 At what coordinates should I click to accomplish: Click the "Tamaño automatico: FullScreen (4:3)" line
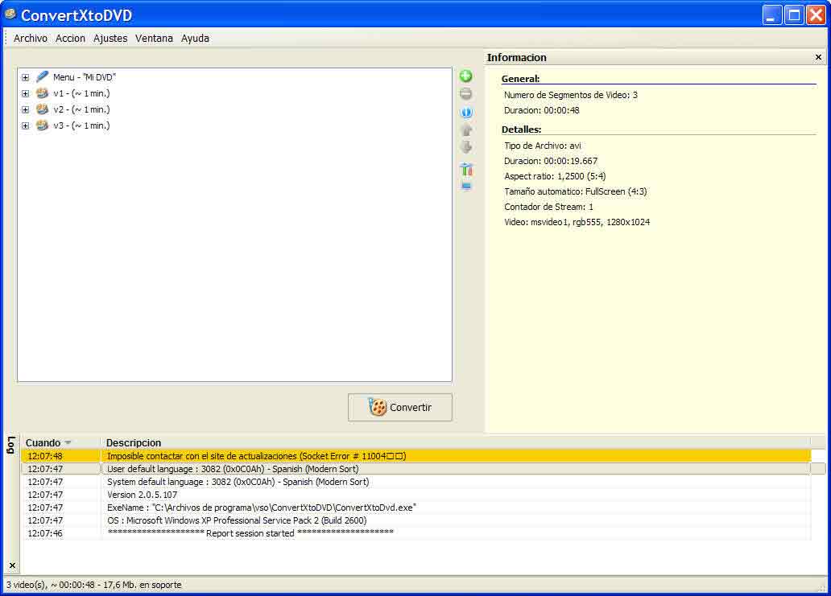tap(576, 191)
